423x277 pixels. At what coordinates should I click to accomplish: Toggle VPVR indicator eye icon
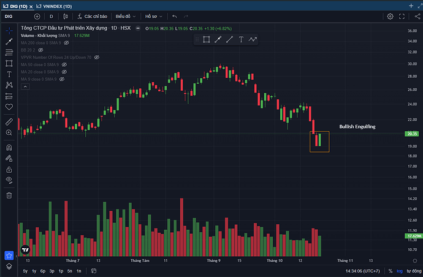click(97, 57)
